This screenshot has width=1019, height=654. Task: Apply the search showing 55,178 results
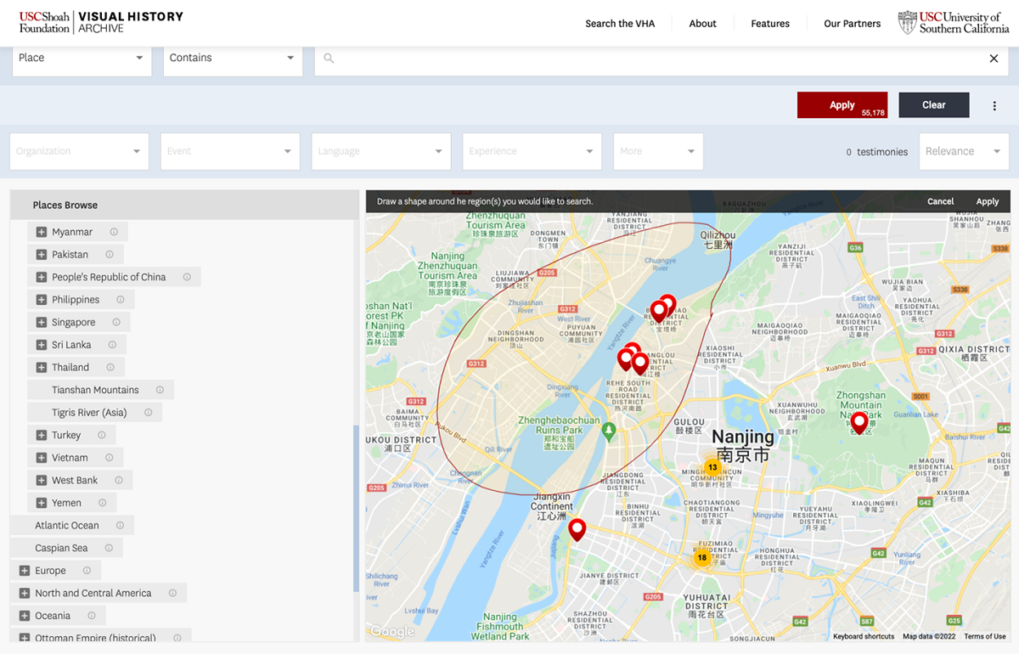(842, 104)
